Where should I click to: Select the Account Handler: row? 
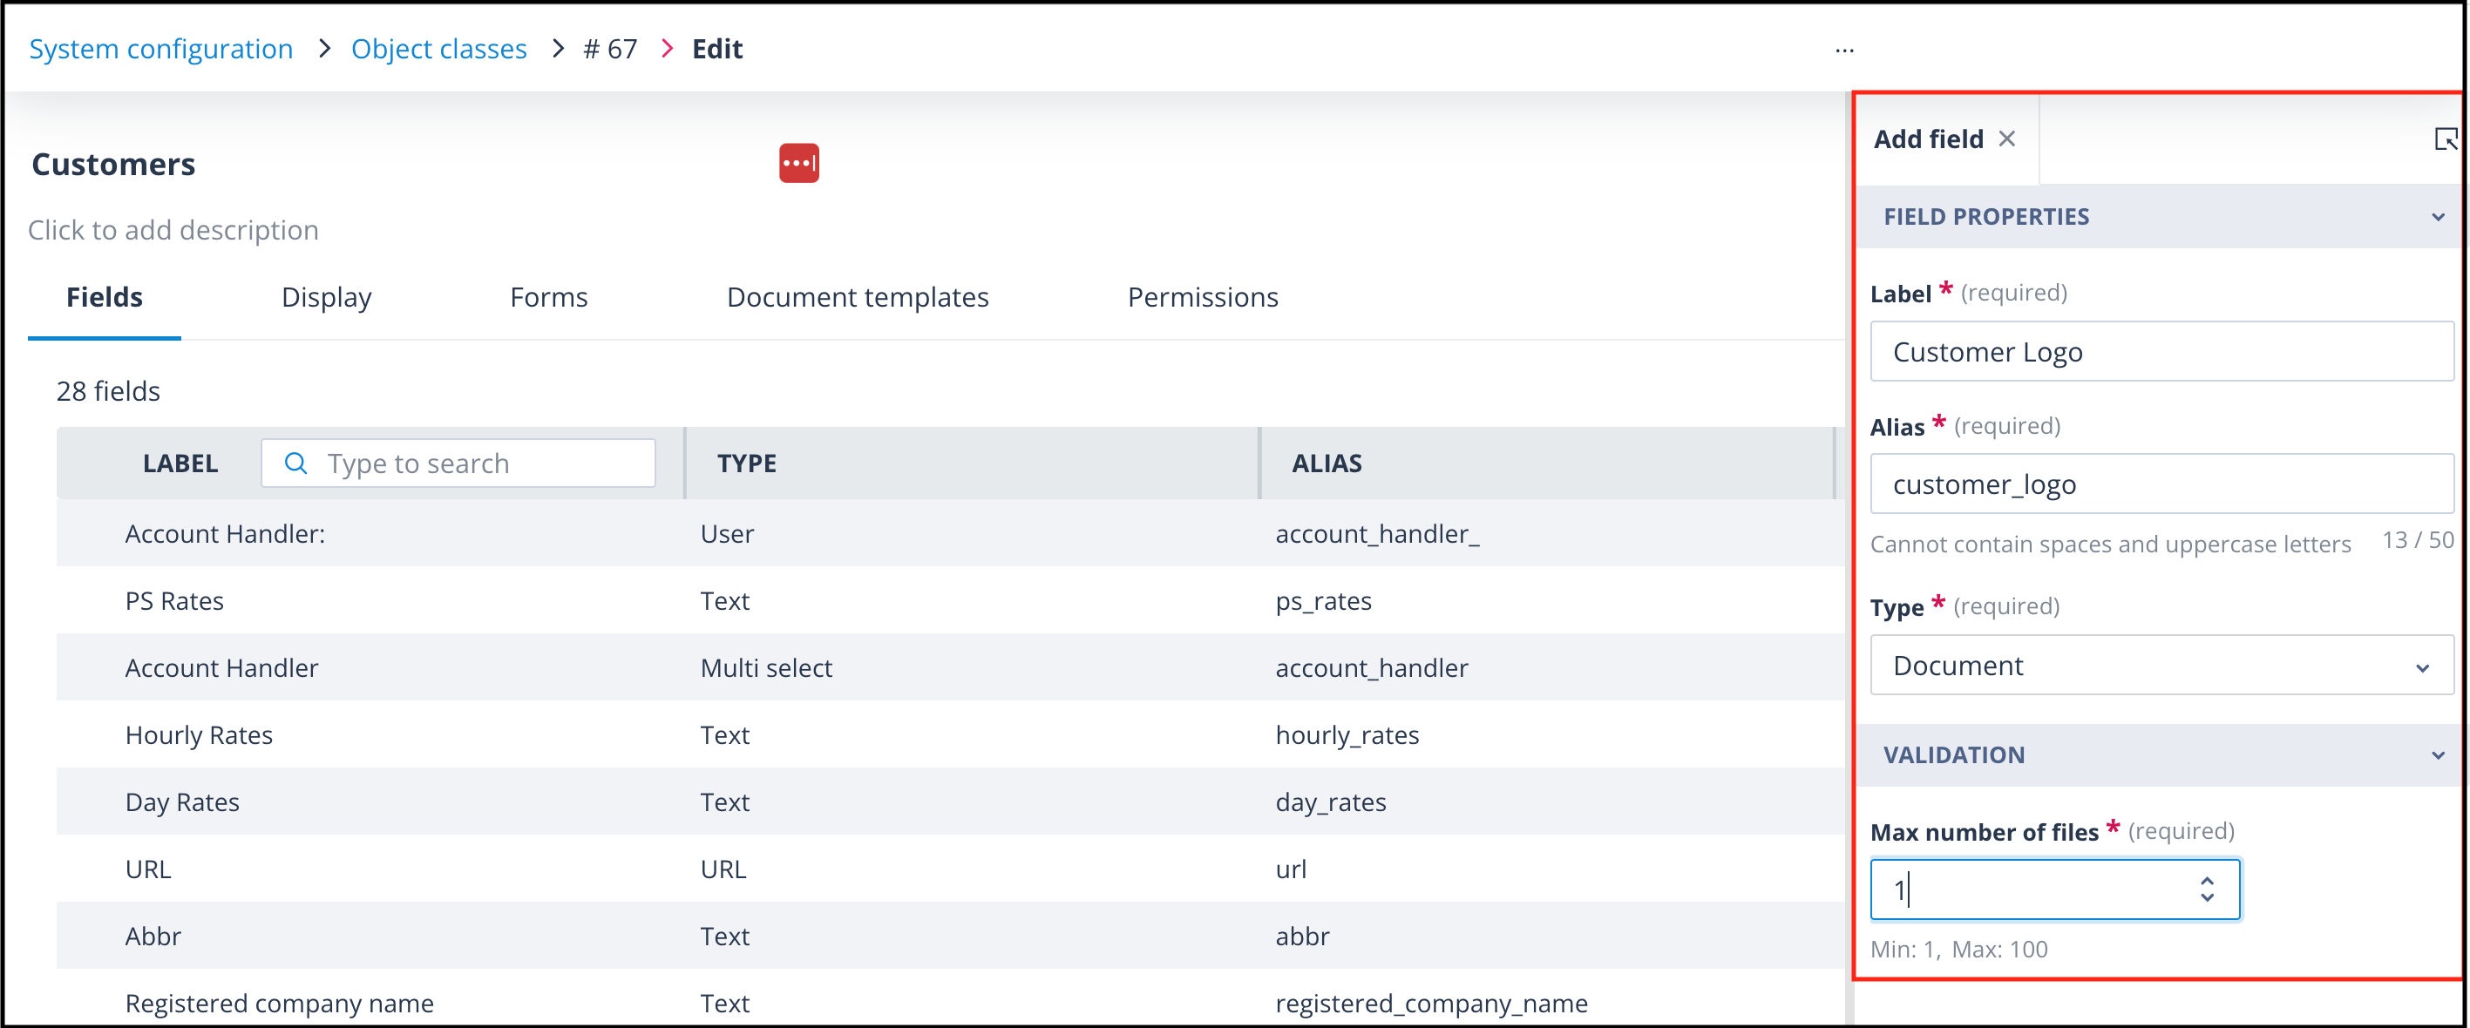tap(949, 534)
